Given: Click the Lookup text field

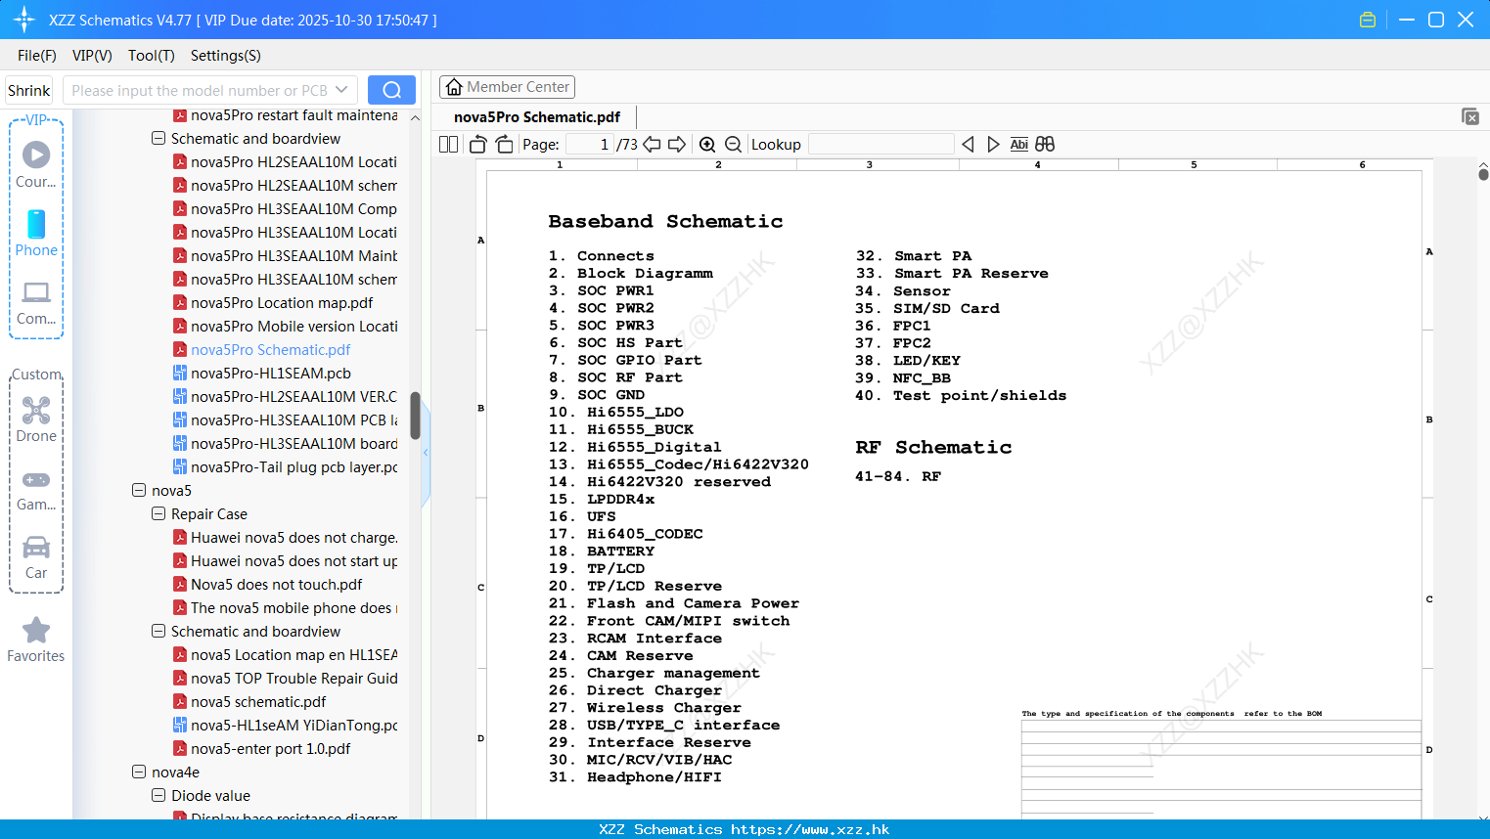Looking at the screenshot, I should tap(880, 145).
